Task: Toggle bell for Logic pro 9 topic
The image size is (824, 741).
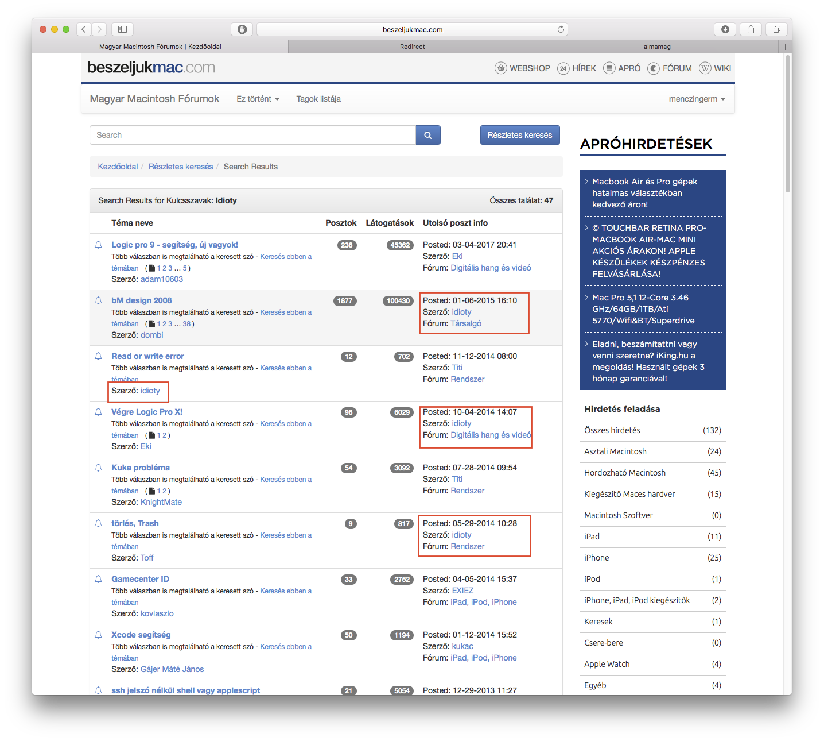Action: pos(99,245)
